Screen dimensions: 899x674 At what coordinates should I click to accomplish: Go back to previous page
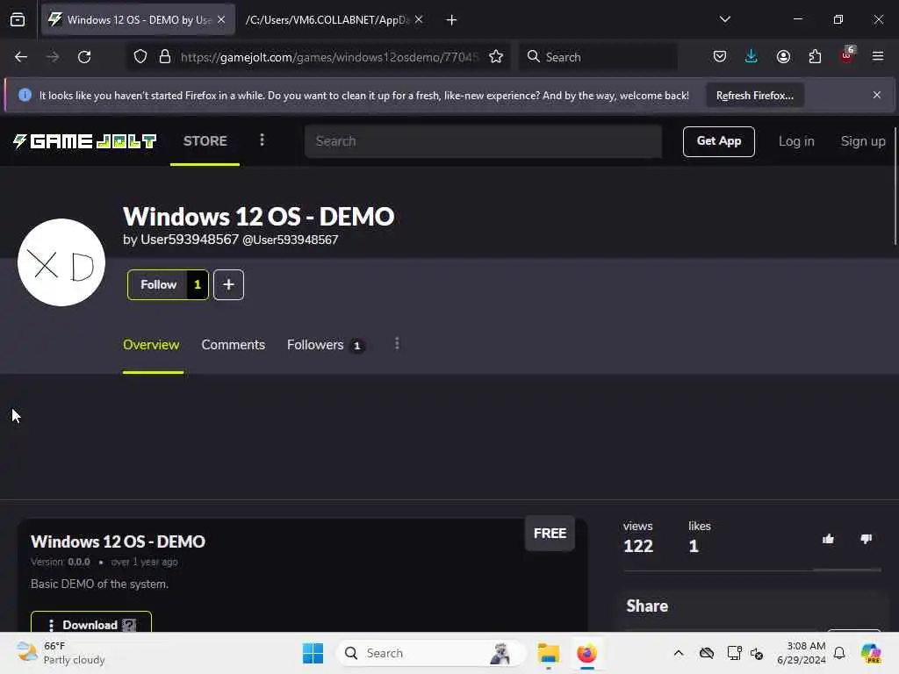pyautogui.click(x=21, y=57)
